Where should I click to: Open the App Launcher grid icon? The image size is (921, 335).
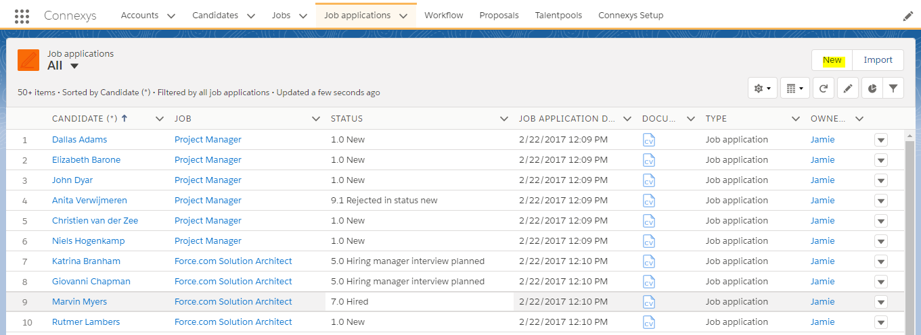point(22,16)
